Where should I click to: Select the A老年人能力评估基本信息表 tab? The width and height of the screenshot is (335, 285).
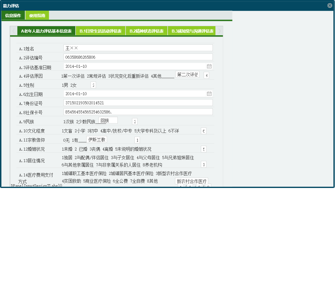click(x=46, y=30)
